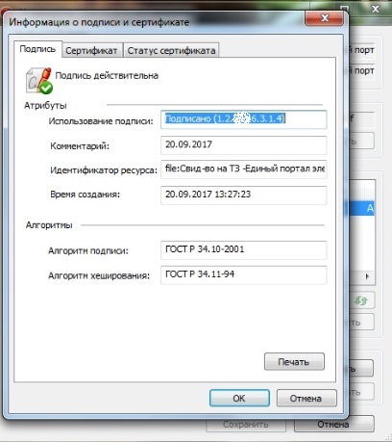
Task: Close the background window with X
Action: (376, 9)
